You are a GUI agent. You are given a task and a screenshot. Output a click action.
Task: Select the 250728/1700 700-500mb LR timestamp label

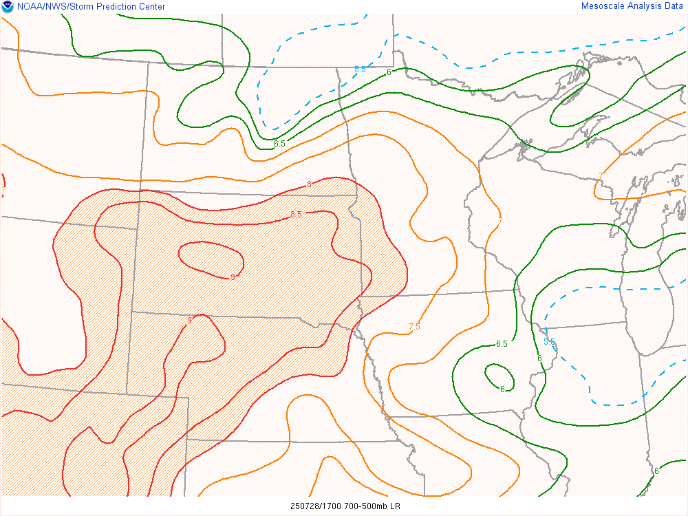[x=345, y=506]
